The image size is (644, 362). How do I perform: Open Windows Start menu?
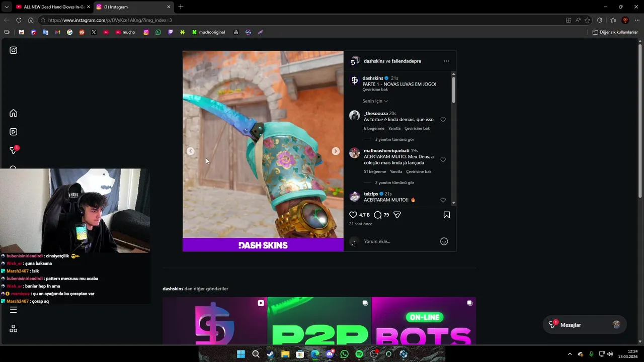click(x=241, y=354)
